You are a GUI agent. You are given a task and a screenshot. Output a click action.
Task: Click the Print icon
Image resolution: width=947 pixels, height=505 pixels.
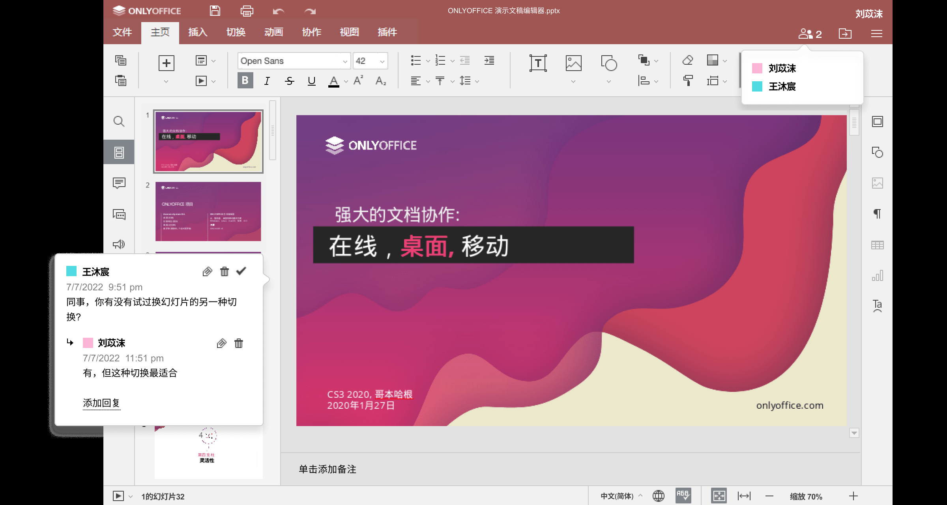tap(247, 11)
